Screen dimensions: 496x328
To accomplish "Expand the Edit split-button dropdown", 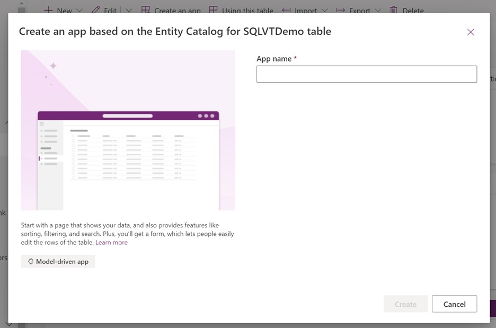I will tap(129, 10).
